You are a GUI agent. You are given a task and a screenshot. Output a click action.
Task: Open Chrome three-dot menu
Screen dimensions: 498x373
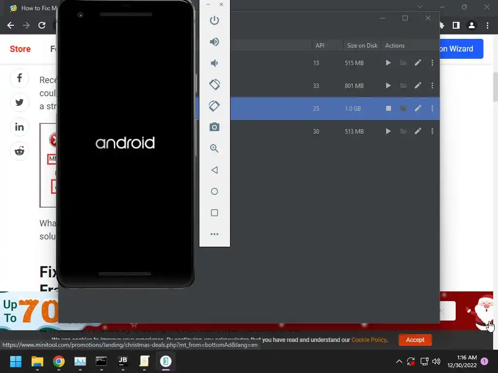pos(487,25)
